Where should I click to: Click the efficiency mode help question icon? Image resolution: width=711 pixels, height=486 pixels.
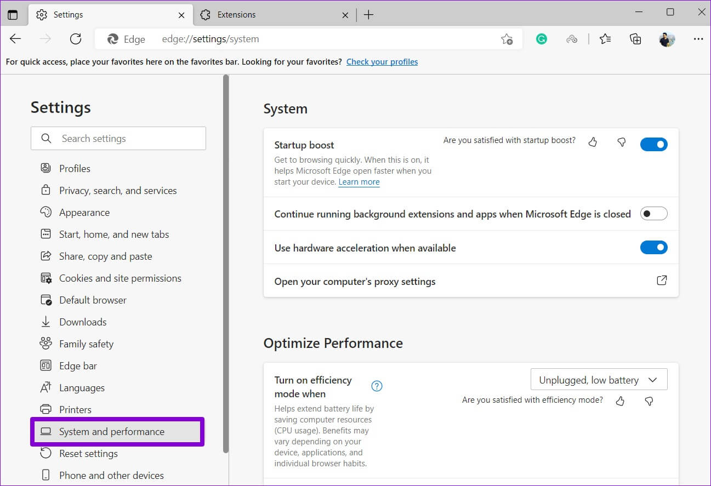[377, 386]
